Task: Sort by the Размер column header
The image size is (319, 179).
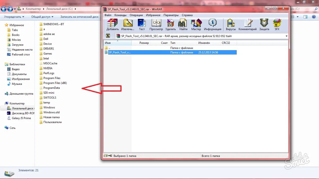Action: (141, 43)
